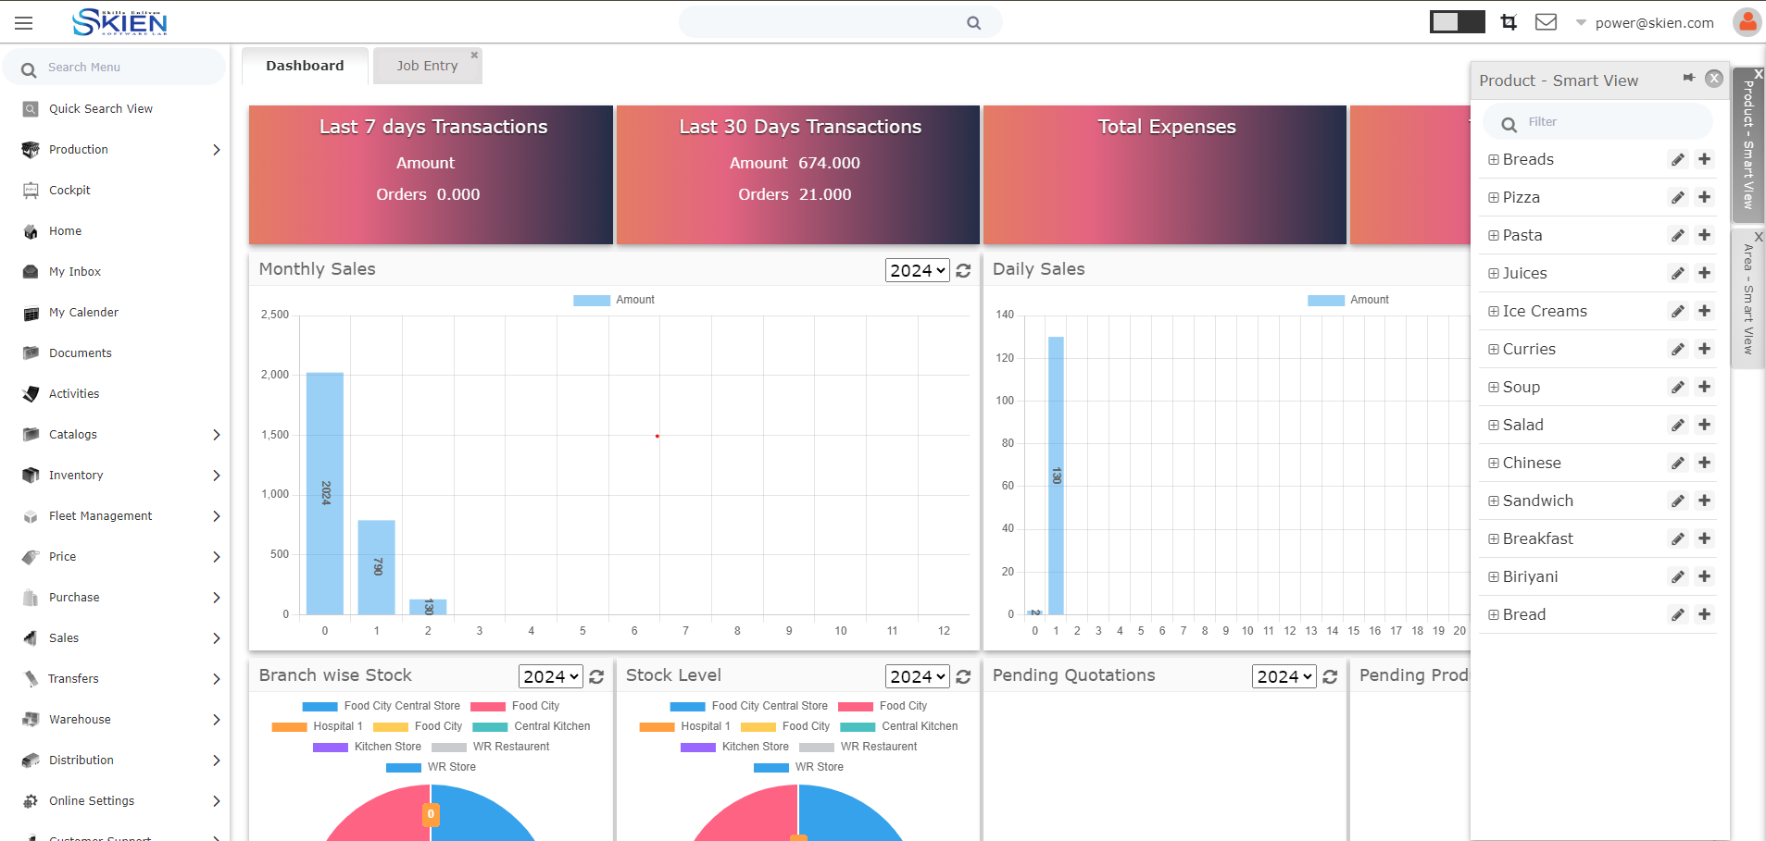Pin the Product Smart View panel
This screenshot has width=1766, height=841.
pos(1688,79)
